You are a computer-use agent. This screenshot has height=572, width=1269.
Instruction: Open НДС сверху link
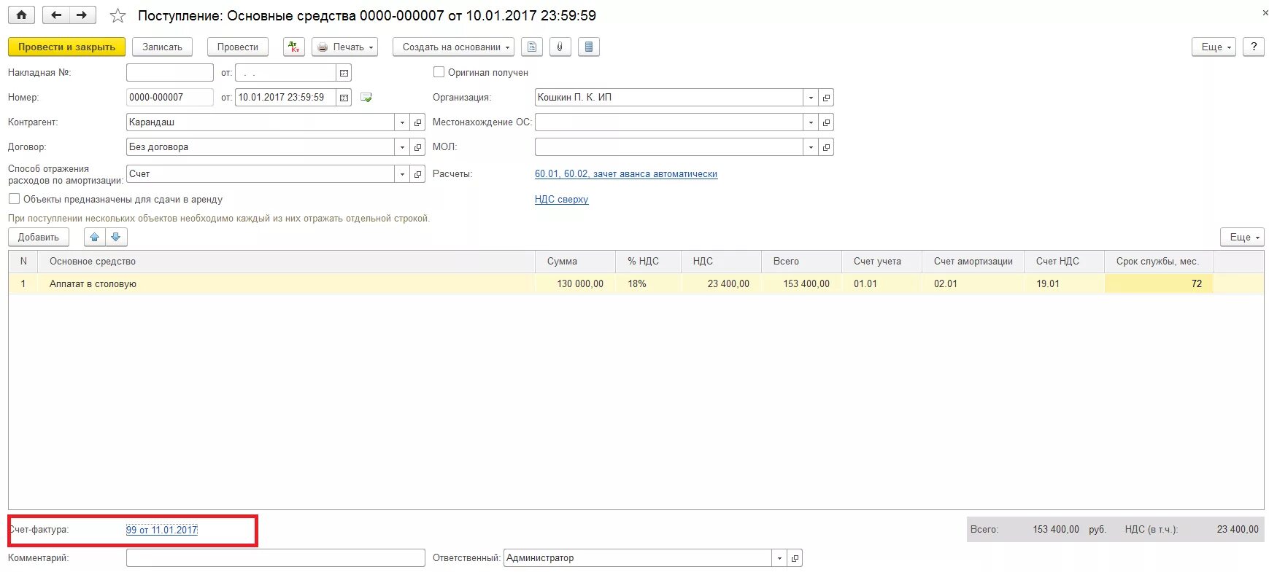click(x=561, y=199)
